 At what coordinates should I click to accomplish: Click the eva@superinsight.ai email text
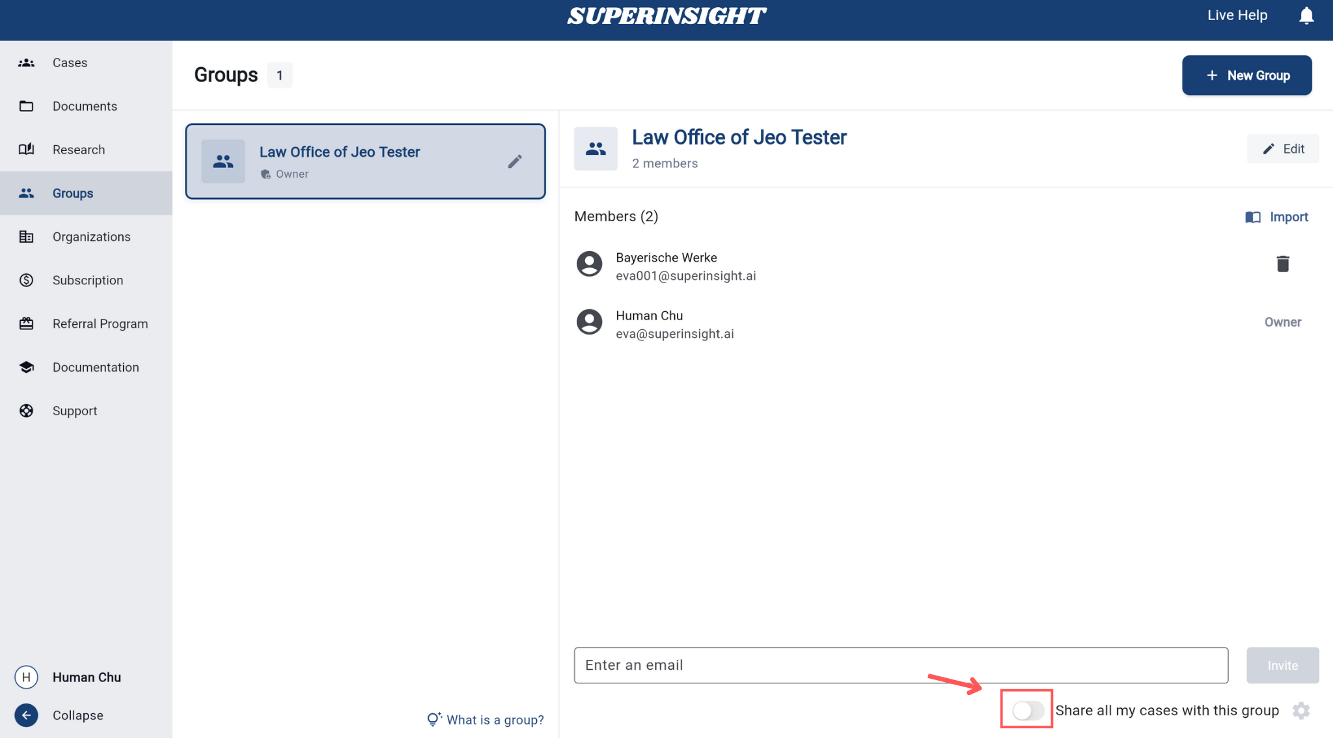[x=674, y=334]
